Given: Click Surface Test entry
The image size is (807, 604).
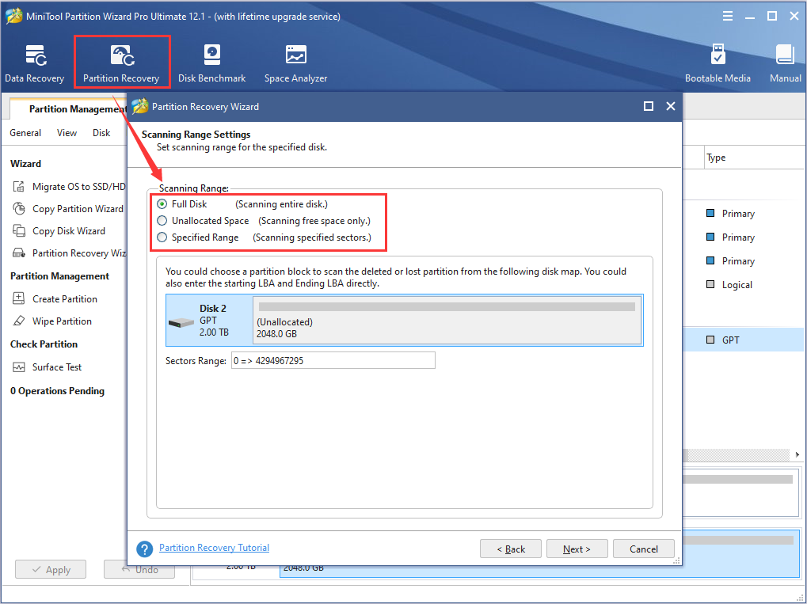Looking at the screenshot, I should 57,367.
